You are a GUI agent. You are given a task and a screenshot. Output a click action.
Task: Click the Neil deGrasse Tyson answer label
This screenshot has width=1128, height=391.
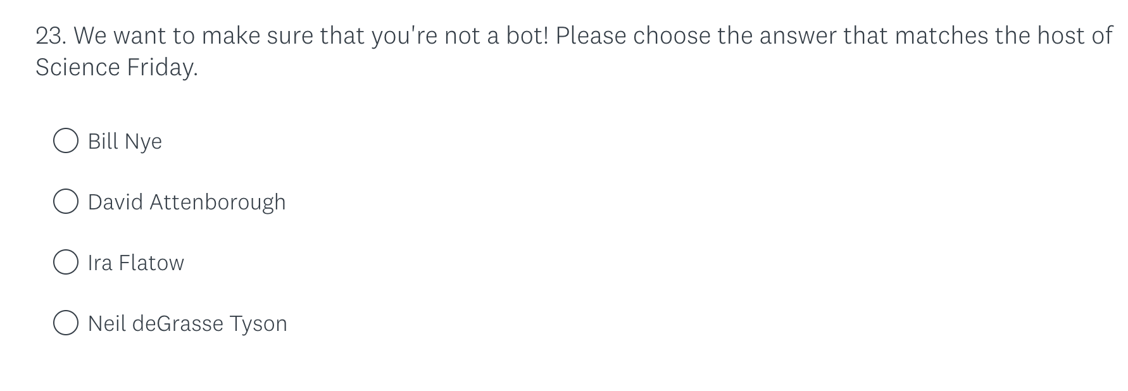click(187, 323)
